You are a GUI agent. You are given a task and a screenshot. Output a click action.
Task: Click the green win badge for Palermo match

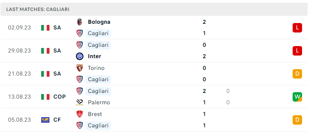(297, 97)
